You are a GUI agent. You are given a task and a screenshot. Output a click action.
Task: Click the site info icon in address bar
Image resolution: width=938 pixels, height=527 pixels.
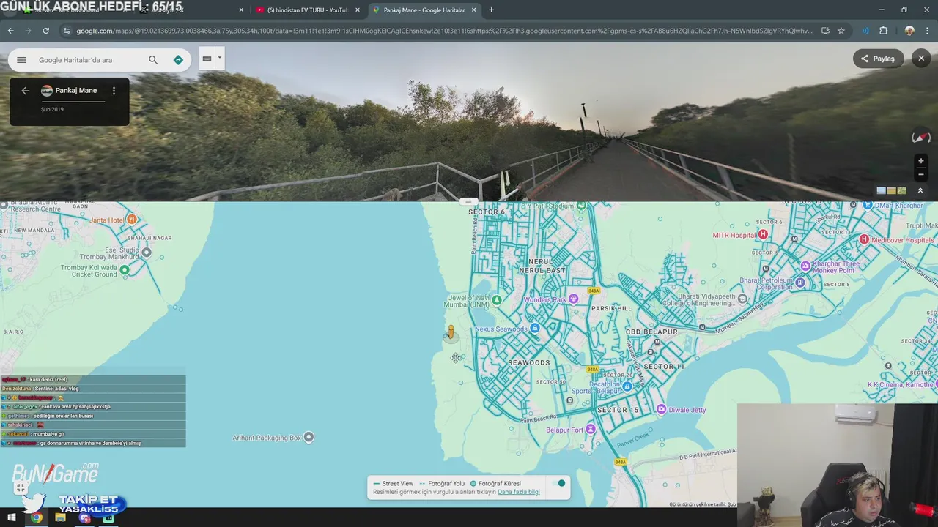coord(67,31)
